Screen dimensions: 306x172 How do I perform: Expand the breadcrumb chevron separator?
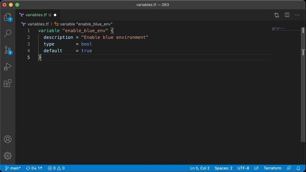tap(52, 24)
